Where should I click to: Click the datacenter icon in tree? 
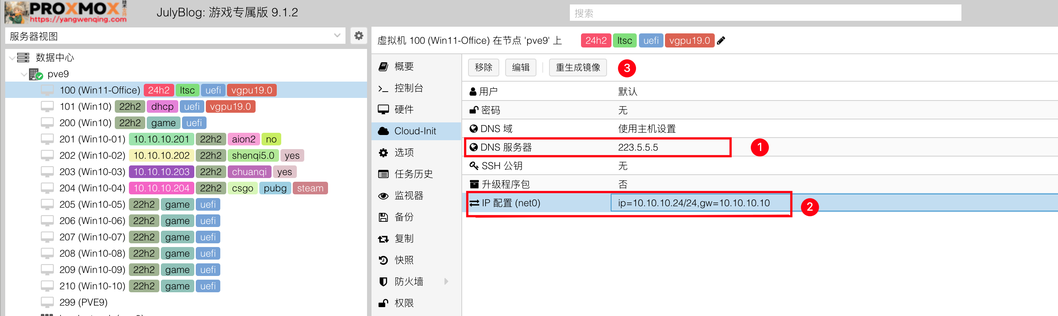click(23, 57)
